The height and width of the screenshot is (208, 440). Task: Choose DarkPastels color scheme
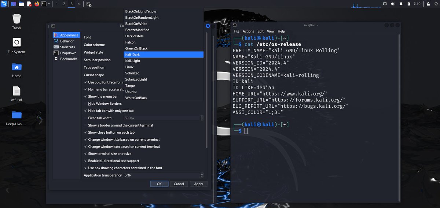(x=164, y=36)
